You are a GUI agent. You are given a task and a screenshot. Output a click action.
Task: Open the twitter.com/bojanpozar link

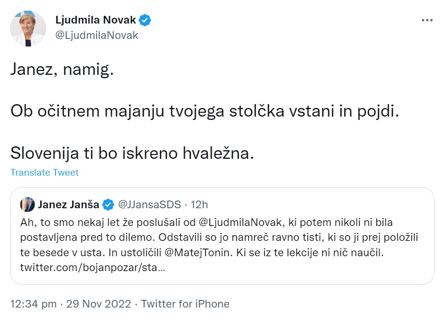93,267
